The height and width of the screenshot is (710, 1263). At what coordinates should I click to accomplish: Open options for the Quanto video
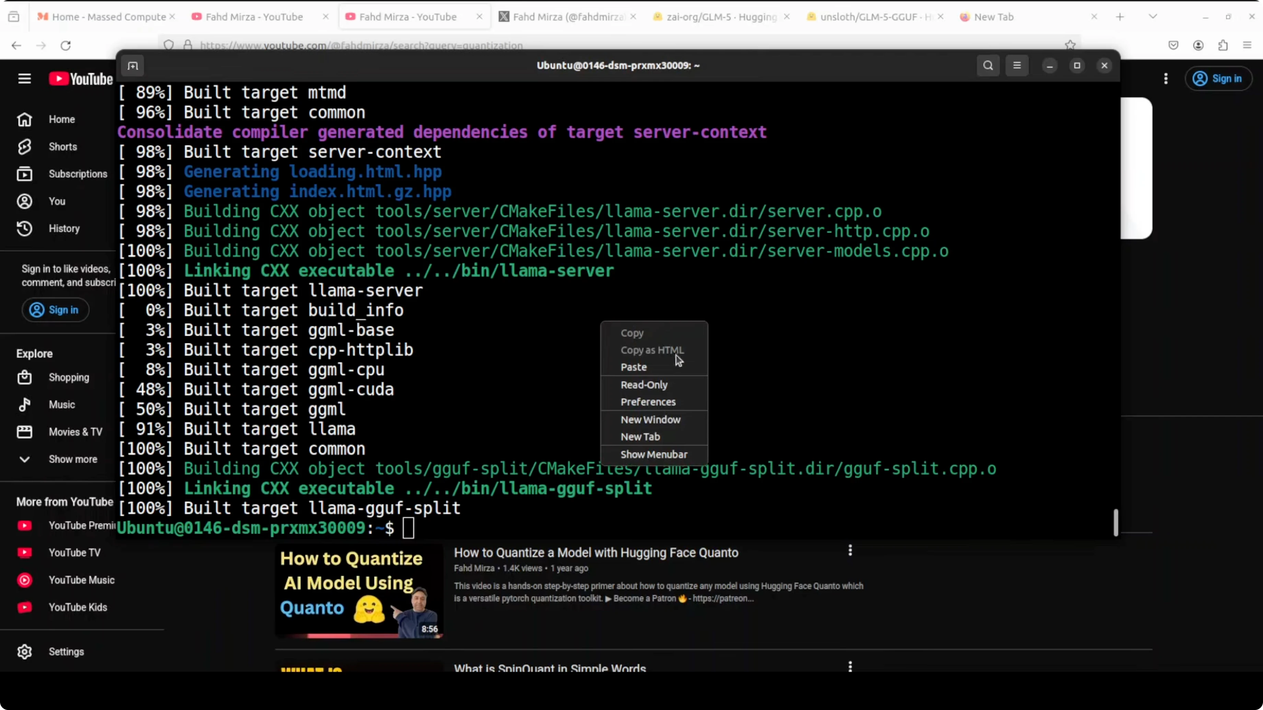click(850, 550)
